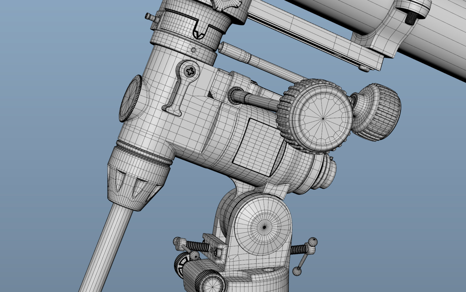Select the round dial cap on the housing's left side

click(130, 98)
